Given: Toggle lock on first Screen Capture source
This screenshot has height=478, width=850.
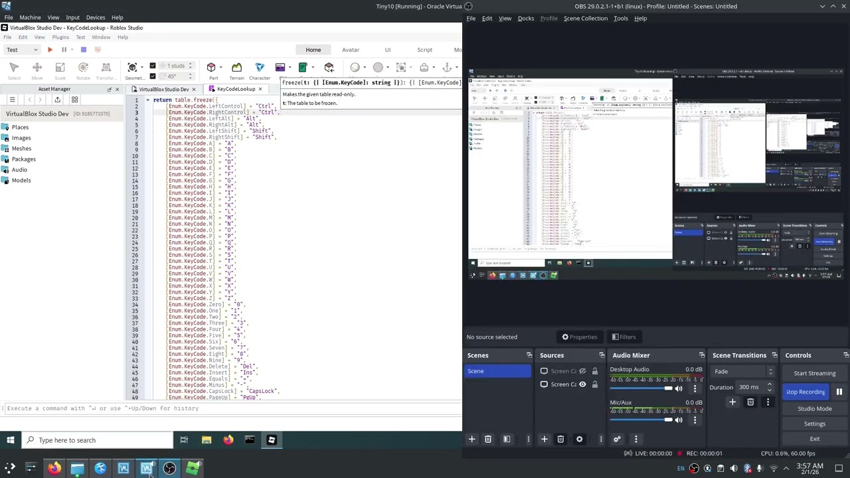Looking at the screenshot, I should pos(595,371).
